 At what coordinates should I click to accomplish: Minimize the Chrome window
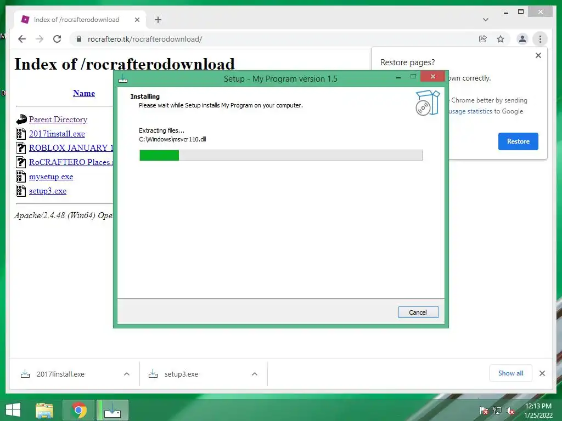pos(505,12)
